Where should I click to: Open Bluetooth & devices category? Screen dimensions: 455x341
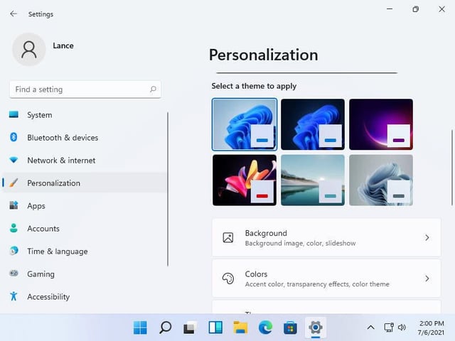[85, 137]
